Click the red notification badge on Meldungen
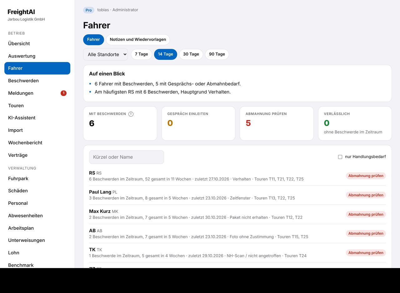The width and height of the screenshot is (400, 293). click(63, 93)
